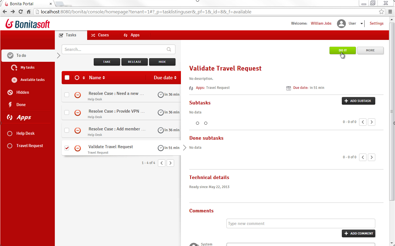Switch to the Cases tab
395x246 pixels.
(x=100, y=35)
